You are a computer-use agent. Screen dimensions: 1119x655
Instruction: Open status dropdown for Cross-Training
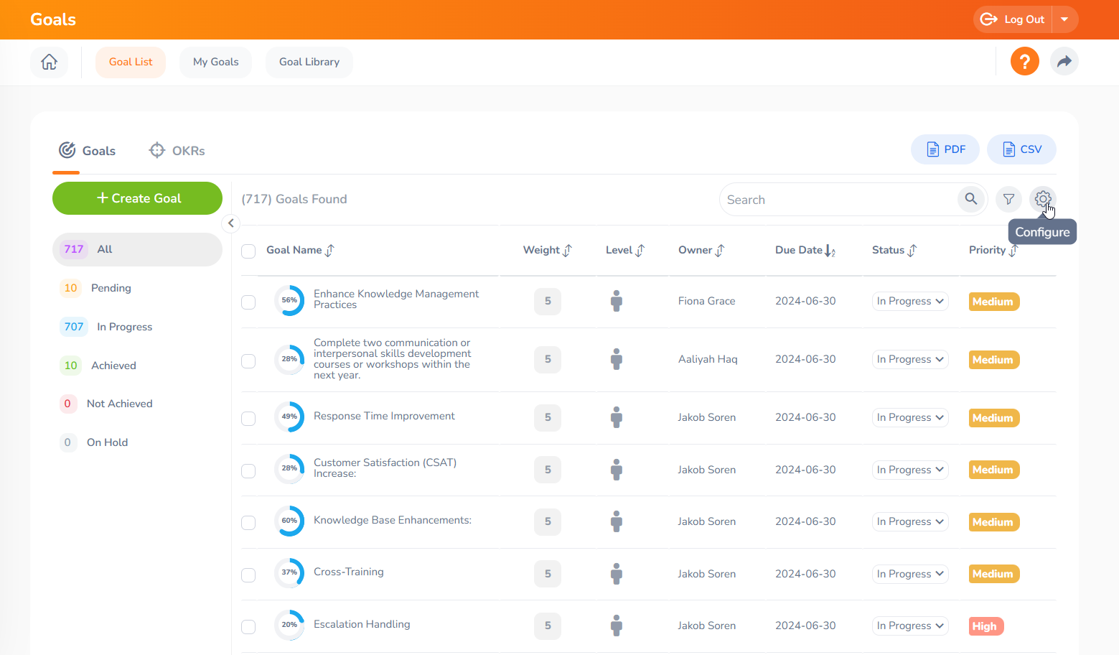[910, 574]
